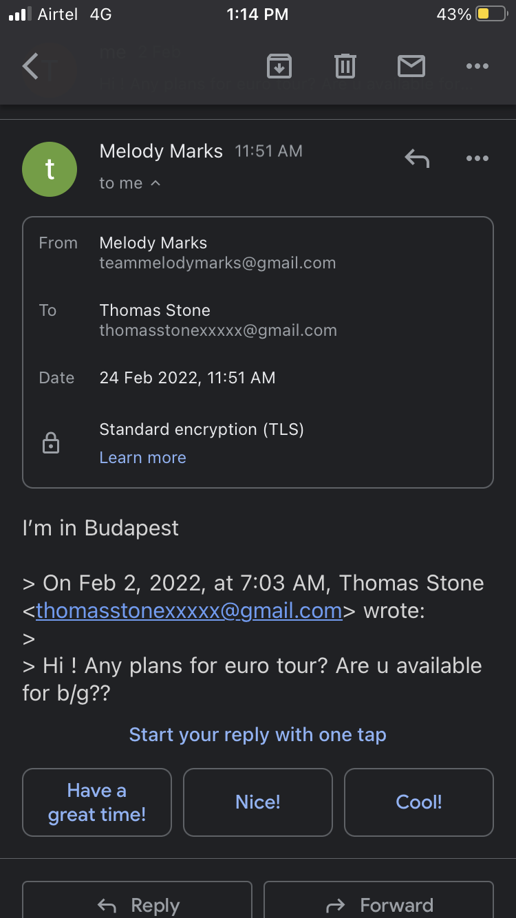Tap reply arrow beside sender name
Screen dimensions: 516x918
tap(417, 159)
